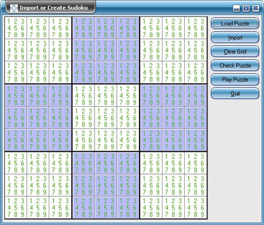
Task: Pick candidate 2 in row 2, column 5 shaded cell
Action: (x=106, y=43)
